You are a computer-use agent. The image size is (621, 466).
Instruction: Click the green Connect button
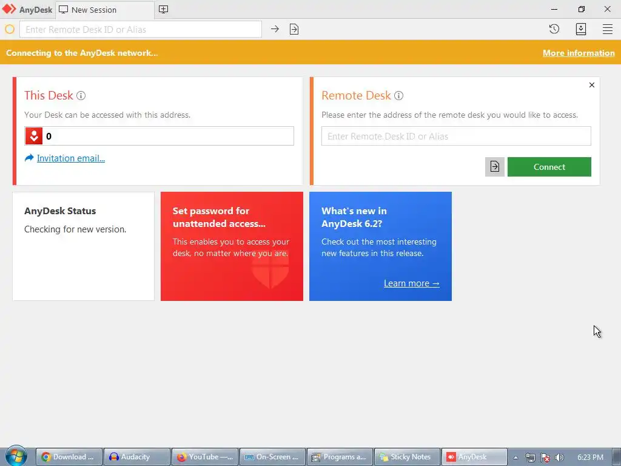[x=549, y=167]
